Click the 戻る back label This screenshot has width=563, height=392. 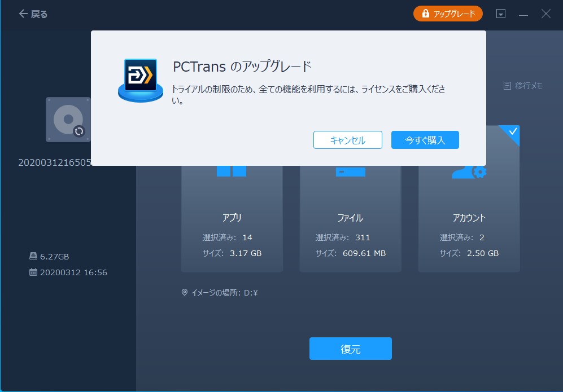coord(39,14)
